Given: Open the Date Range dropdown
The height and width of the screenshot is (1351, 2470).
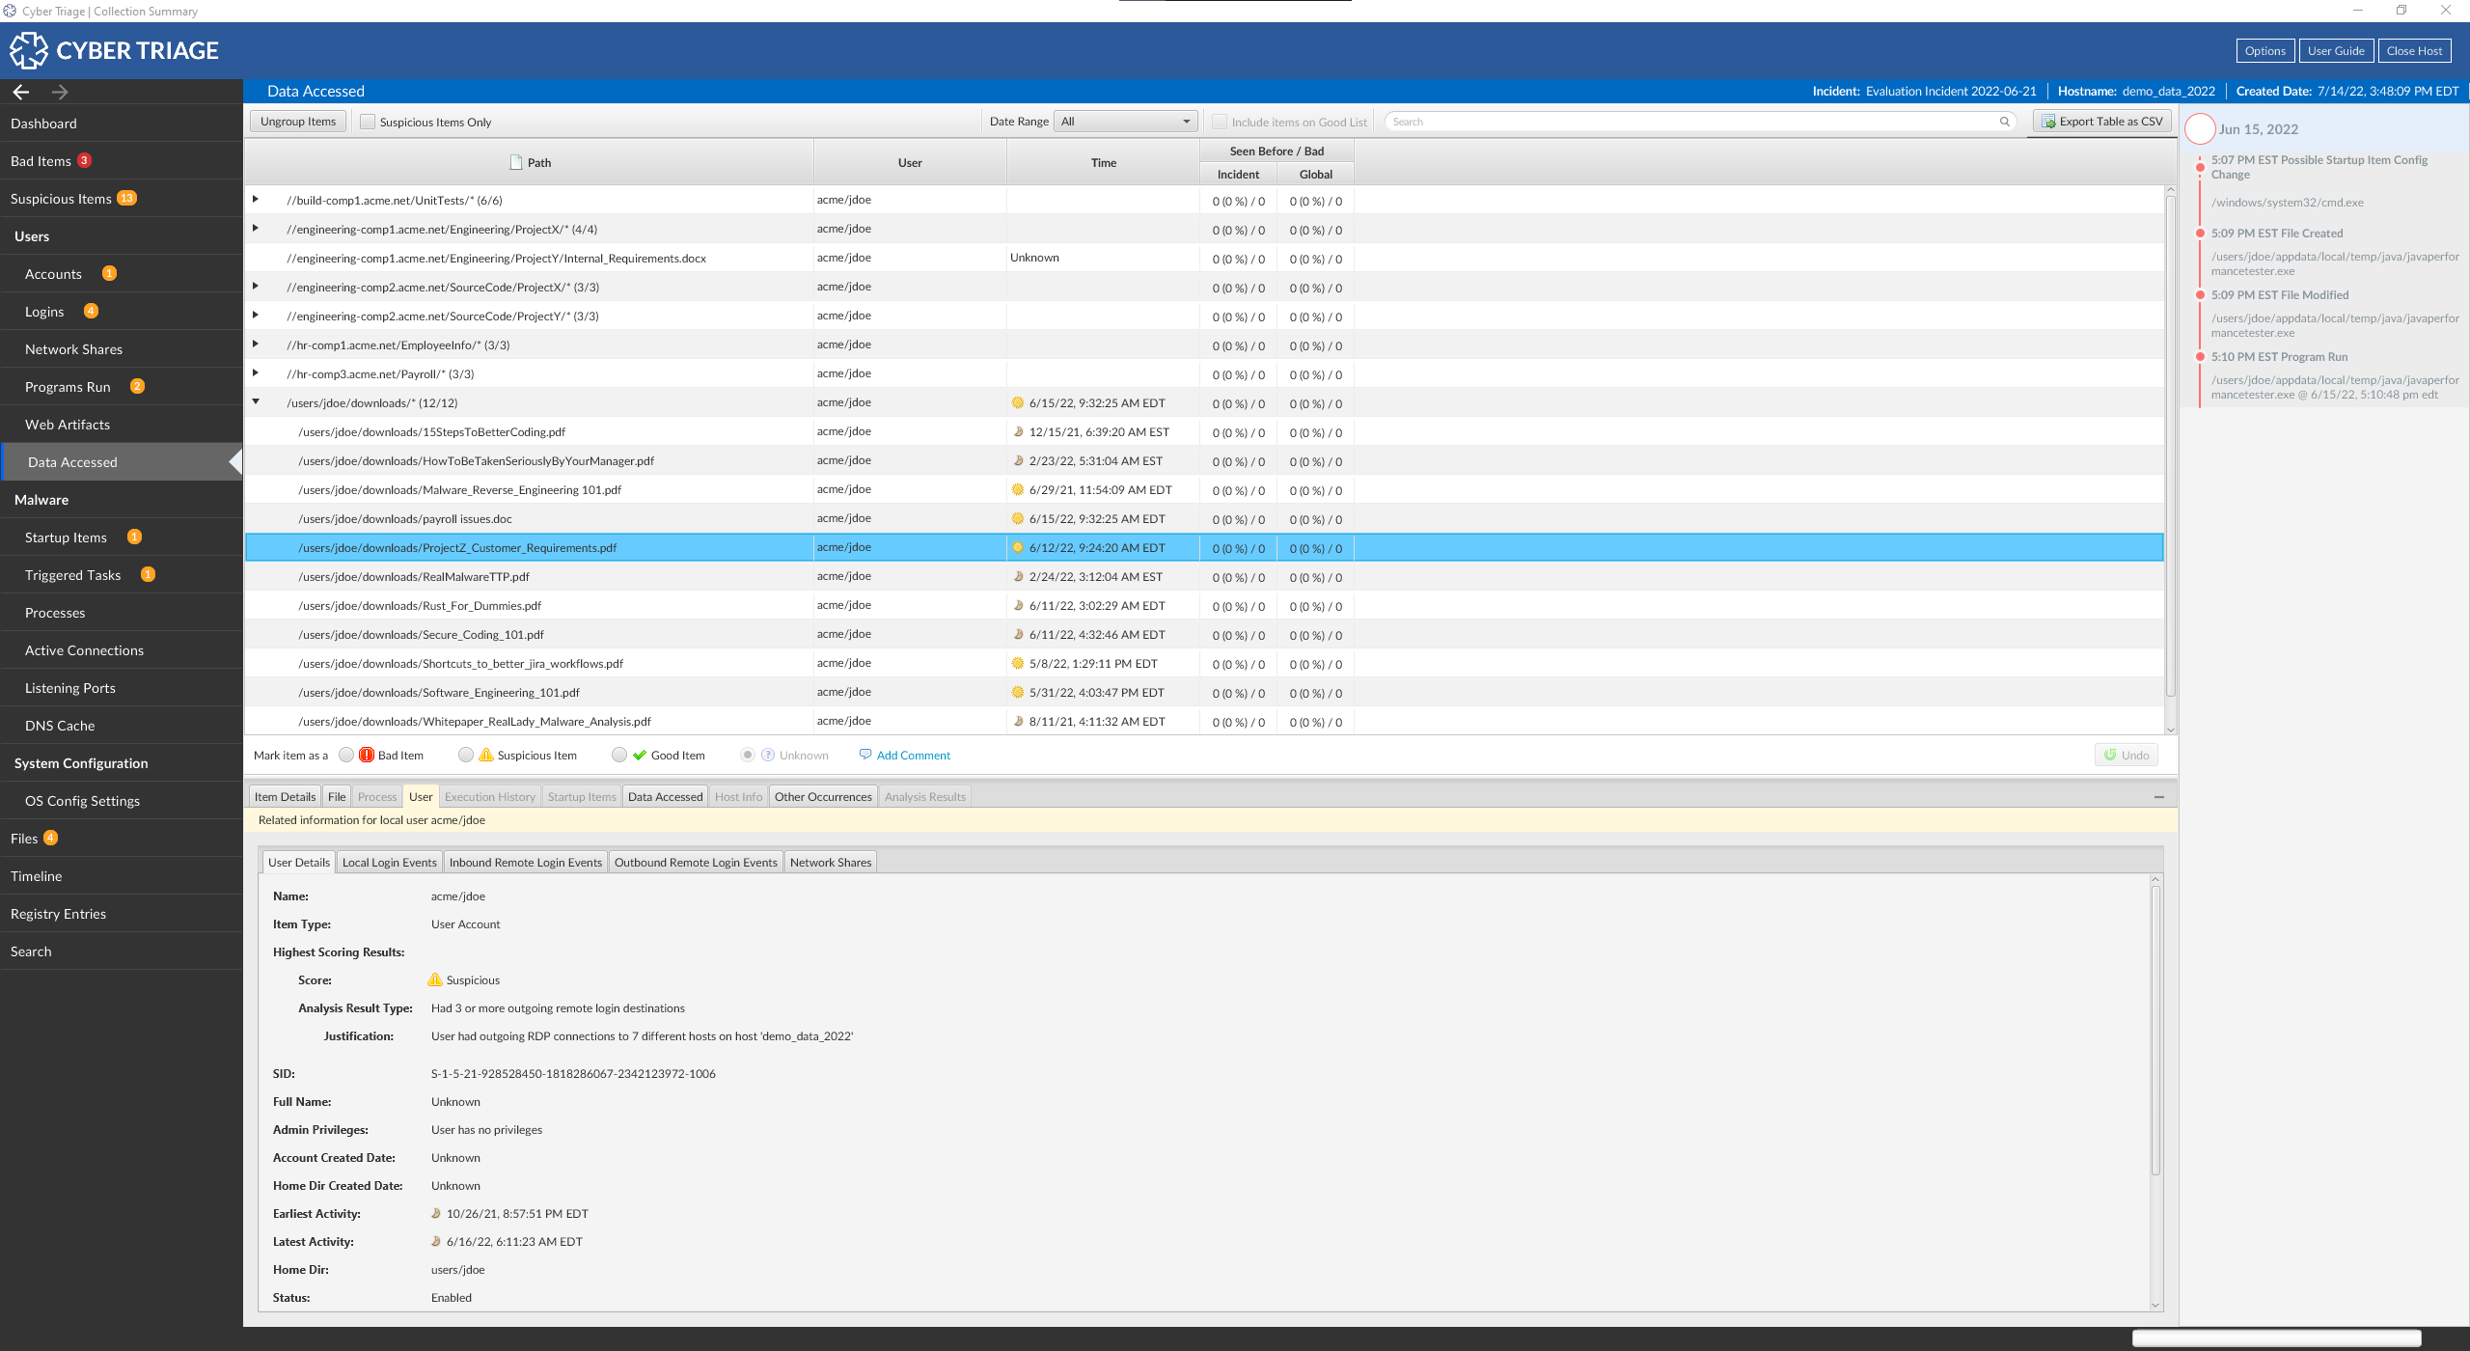Looking at the screenshot, I should (x=1125, y=122).
